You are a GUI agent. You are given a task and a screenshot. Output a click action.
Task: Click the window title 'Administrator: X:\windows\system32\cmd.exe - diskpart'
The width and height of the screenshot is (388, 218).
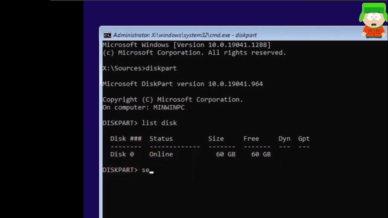(x=185, y=35)
